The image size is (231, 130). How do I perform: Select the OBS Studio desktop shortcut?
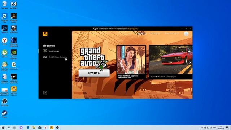tap(5, 102)
